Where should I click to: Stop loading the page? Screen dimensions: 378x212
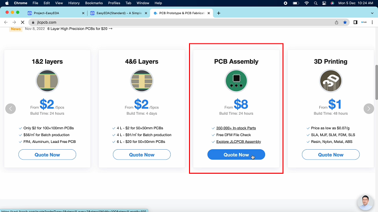[23, 23]
